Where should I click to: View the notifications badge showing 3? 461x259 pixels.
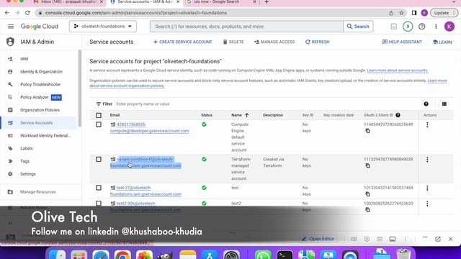click(x=408, y=27)
